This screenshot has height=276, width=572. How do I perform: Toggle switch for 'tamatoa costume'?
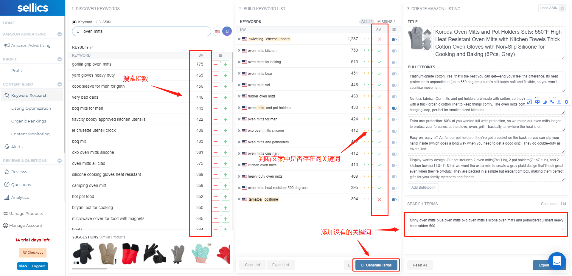[394, 200]
